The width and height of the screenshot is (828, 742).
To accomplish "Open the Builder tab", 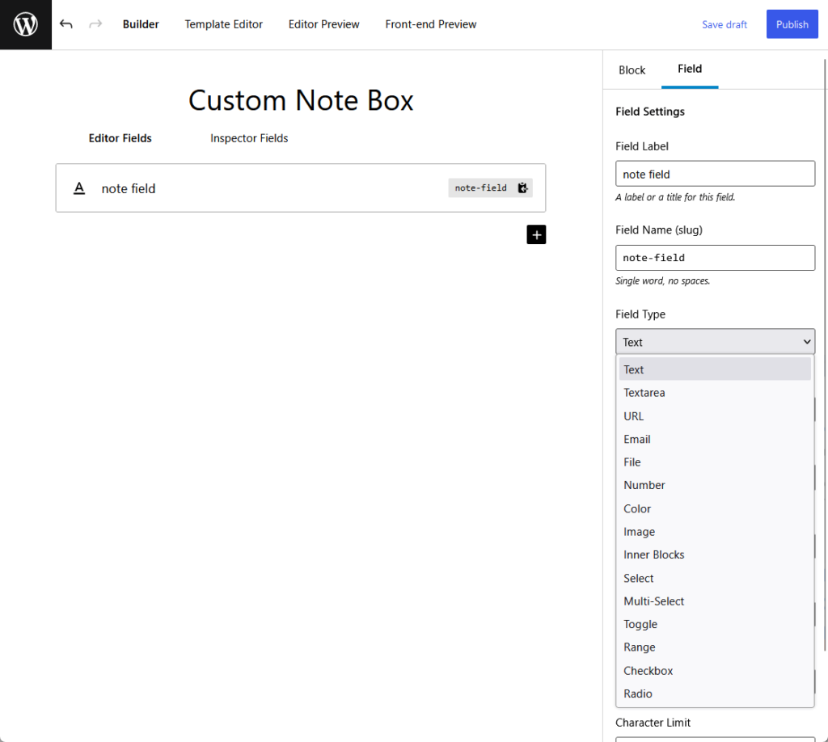I will 141,24.
